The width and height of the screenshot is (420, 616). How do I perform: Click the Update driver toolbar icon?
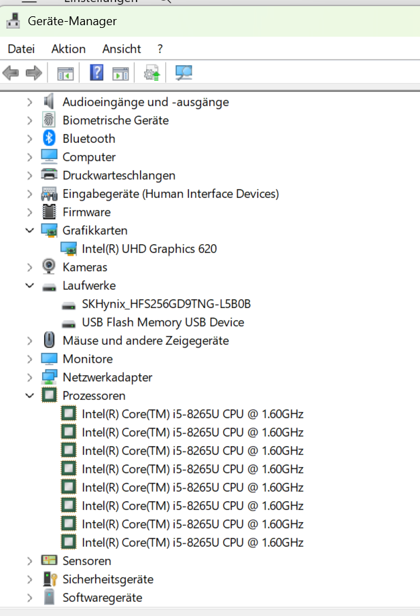click(x=152, y=73)
